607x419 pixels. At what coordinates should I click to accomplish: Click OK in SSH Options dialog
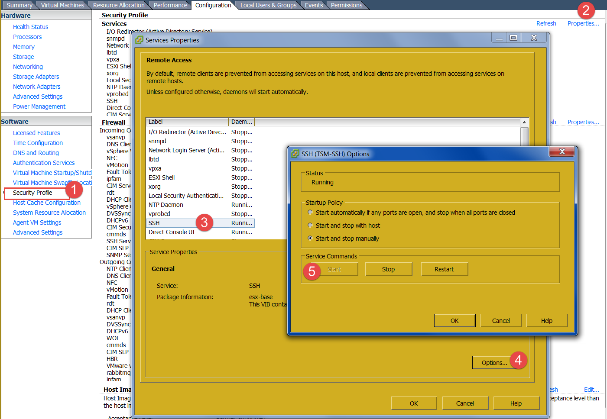pyautogui.click(x=454, y=321)
